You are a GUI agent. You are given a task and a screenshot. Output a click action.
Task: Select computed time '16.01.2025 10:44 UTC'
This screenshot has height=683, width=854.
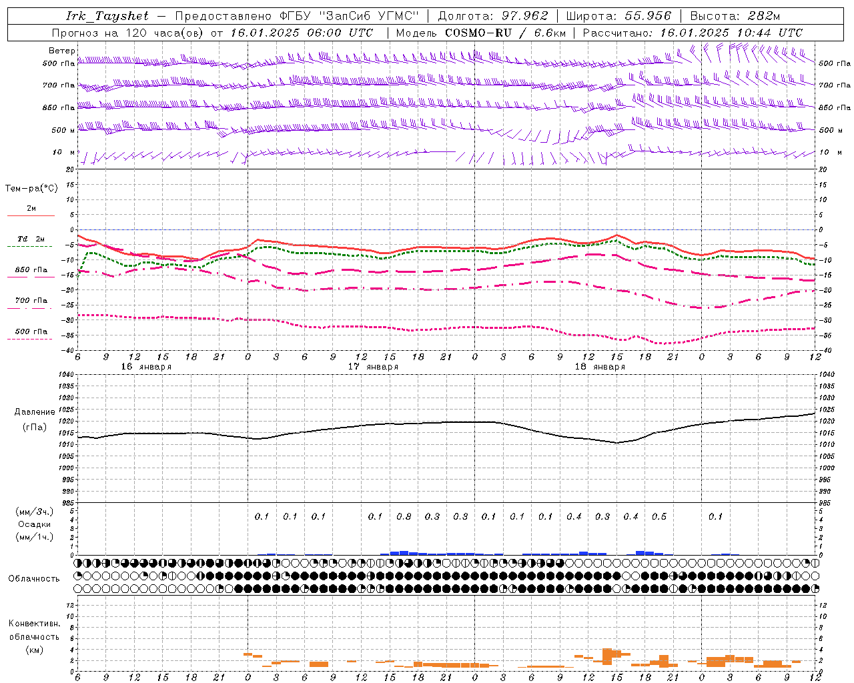click(731, 33)
